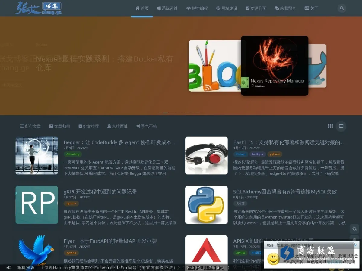Click the APISIX tag
This screenshot has height=271, width=362.
240,253
